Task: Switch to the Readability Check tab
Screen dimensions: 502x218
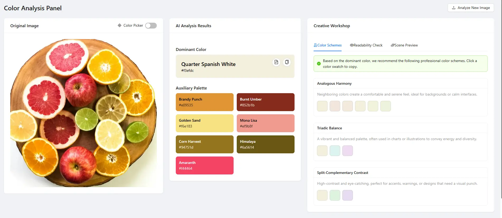Action: (366, 45)
